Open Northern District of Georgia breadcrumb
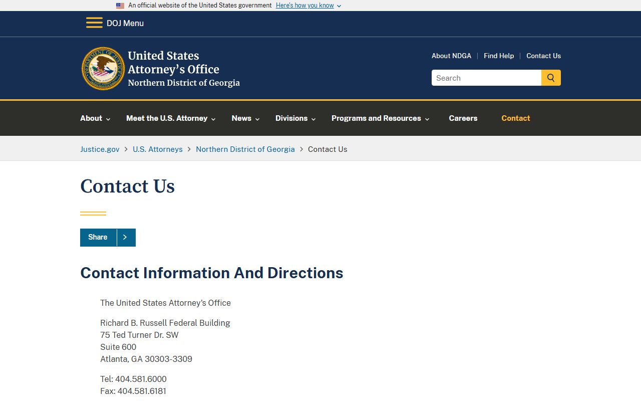The height and width of the screenshot is (401, 641). click(x=245, y=149)
